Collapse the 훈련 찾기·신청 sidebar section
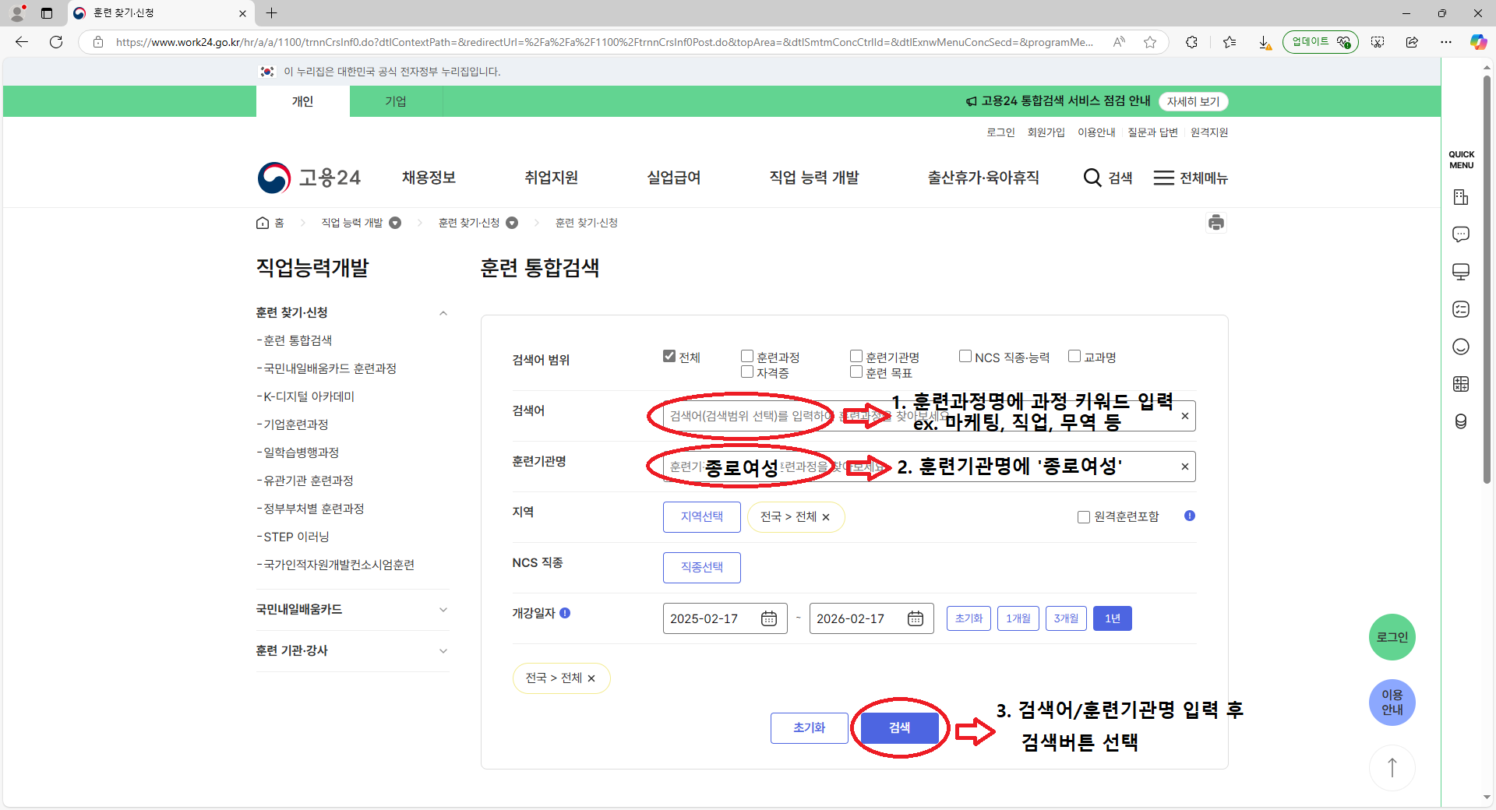 [443, 313]
